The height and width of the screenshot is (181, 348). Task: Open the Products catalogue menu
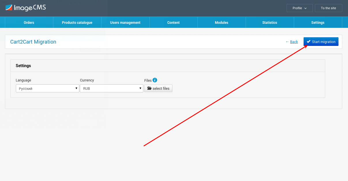77,22
